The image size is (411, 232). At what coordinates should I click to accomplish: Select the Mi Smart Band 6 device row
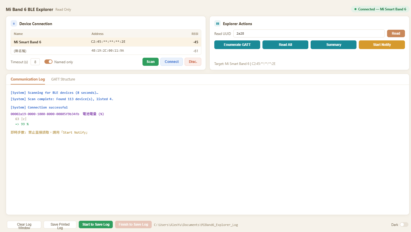tap(106, 42)
